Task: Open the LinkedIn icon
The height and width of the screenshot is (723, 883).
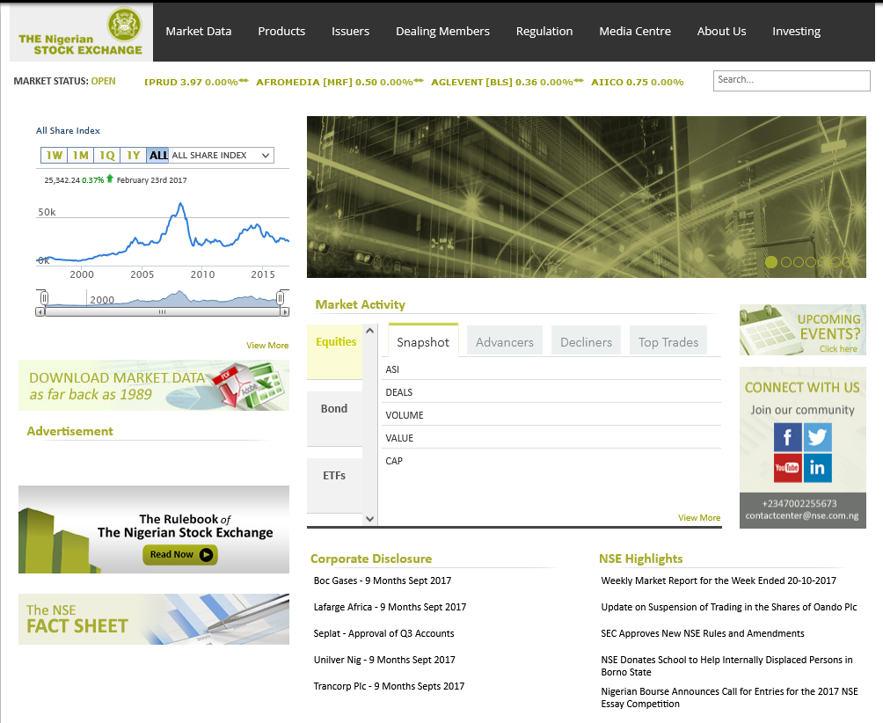Action: tap(817, 467)
